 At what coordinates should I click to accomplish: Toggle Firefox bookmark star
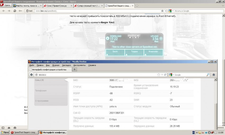coord(159,75)
